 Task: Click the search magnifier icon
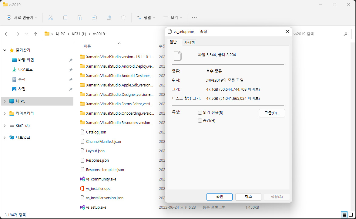click(346, 34)
